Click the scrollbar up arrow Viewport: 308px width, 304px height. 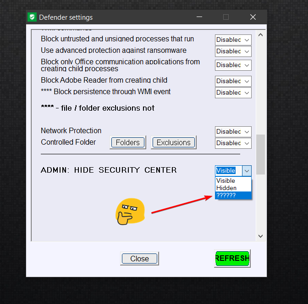point(260,35)
